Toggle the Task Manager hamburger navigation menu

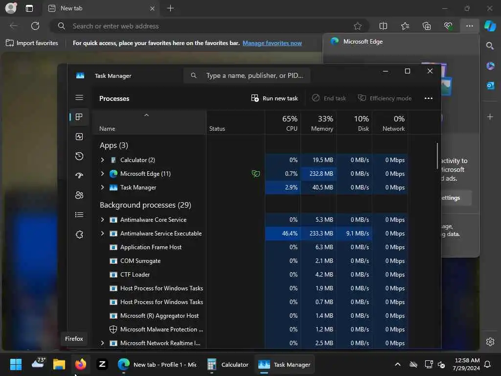(x=79, y=97)
